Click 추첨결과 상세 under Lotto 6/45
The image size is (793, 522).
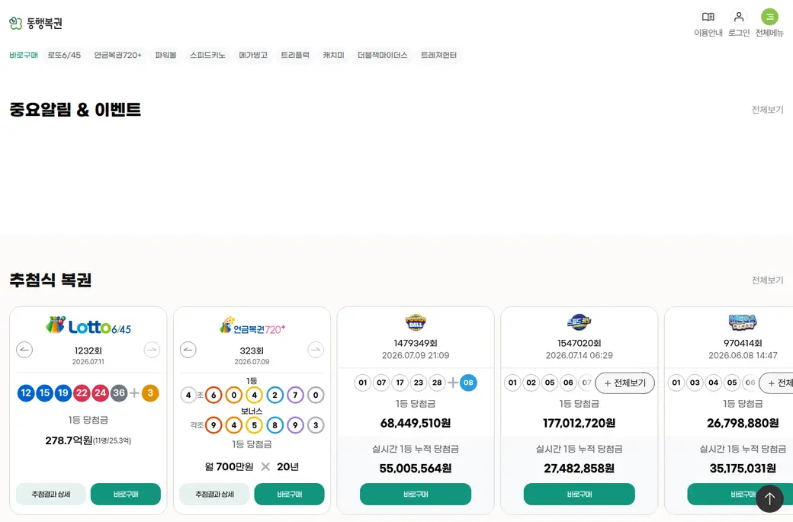(51, 495)
